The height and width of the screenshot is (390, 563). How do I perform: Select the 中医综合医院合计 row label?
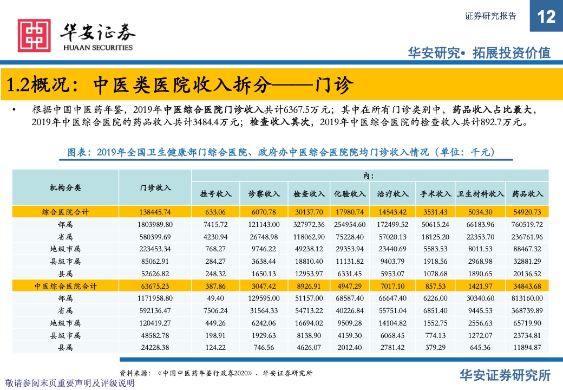66,286
